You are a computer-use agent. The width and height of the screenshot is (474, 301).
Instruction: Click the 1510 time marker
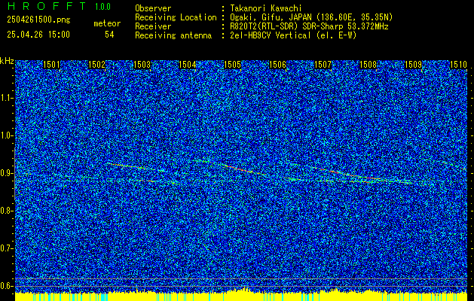tap(459, 65)
